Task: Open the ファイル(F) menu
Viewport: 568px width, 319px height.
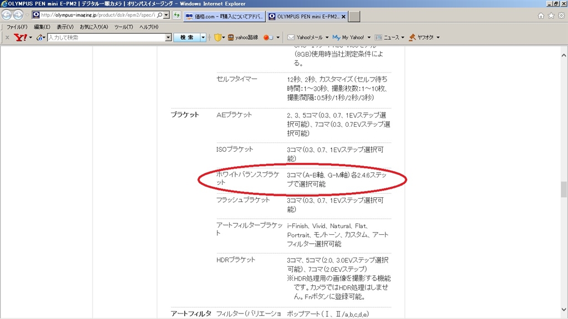Action: (x=17, y=27)
